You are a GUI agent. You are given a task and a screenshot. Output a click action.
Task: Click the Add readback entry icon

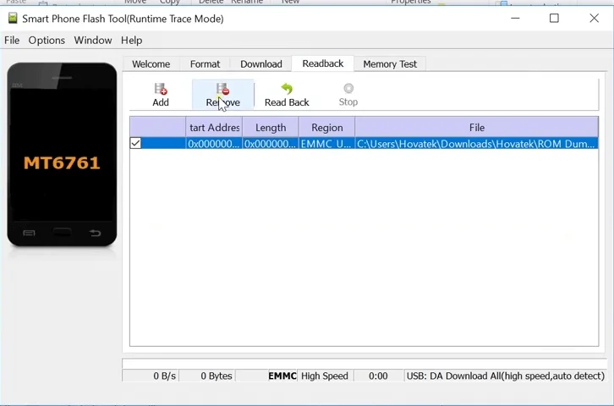point(161,89)
